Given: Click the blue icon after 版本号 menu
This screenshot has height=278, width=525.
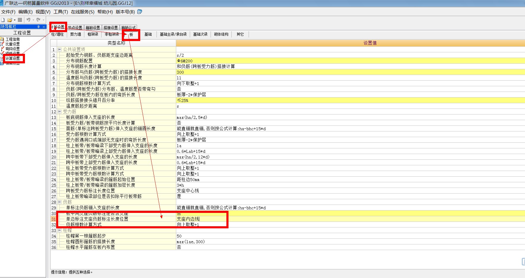Looking at the screenshot, I should [139, 12].
